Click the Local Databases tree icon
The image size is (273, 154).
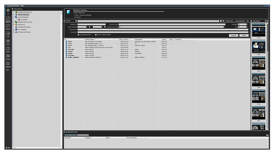[16, 17]
